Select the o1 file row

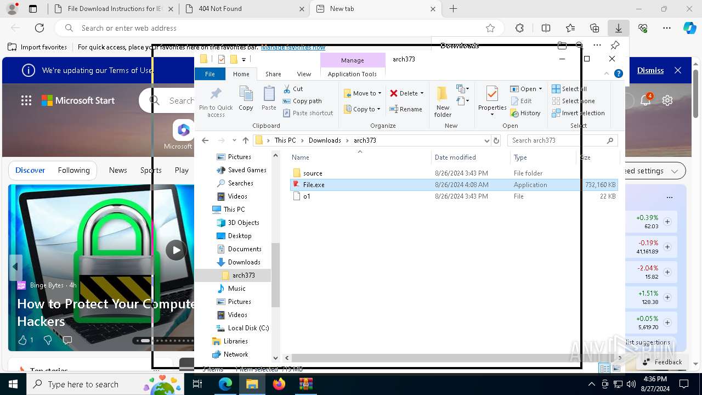[x=455, y=196]
